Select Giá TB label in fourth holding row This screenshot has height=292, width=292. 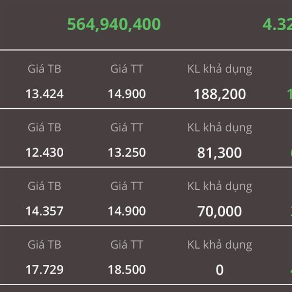tap(44, 244)
